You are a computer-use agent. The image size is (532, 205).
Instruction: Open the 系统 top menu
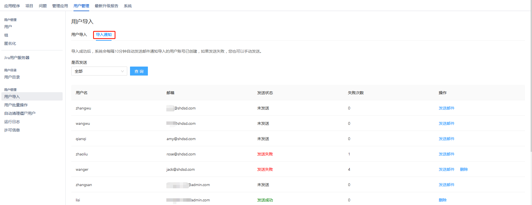pos(127,6)
